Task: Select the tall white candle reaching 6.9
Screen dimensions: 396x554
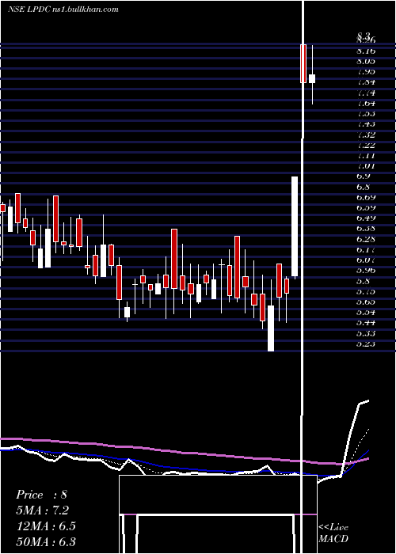Action: point(295,226)
